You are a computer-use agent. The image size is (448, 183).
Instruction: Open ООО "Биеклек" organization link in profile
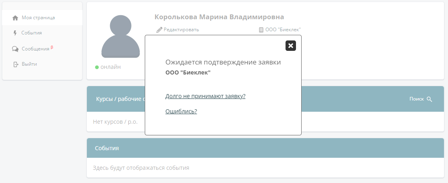point(283,30)
